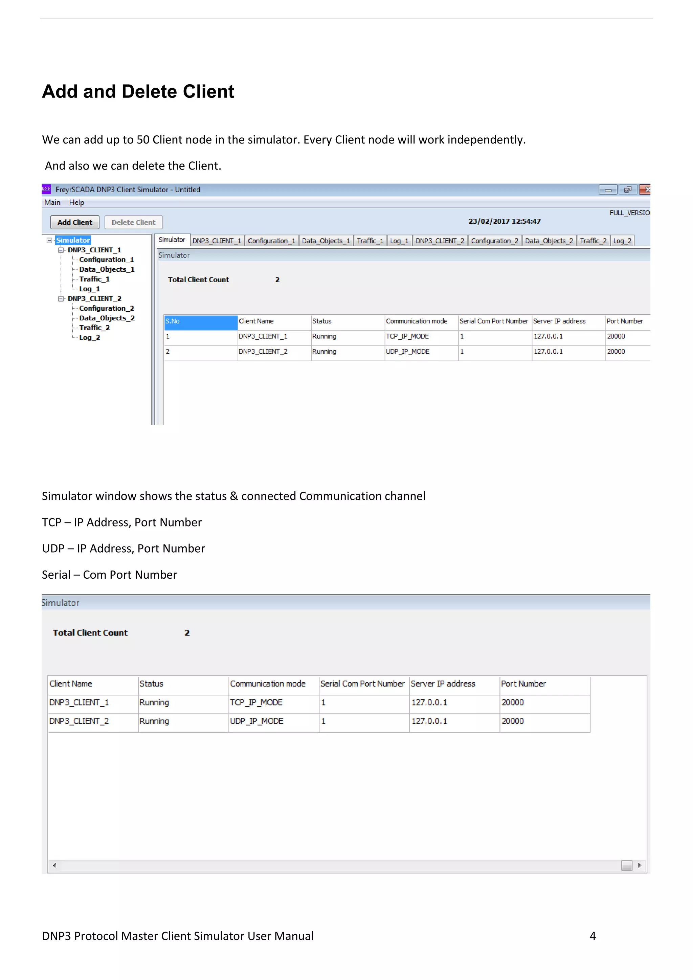Switch to the DNP3_CLIENT_2 tab
The width and height of the screenshot is (693, 980).
click(440, 241)
